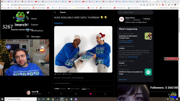Viewport: 180px width, 101px height.
Task: Click the Search Twitter field
Action: [135, 12]
